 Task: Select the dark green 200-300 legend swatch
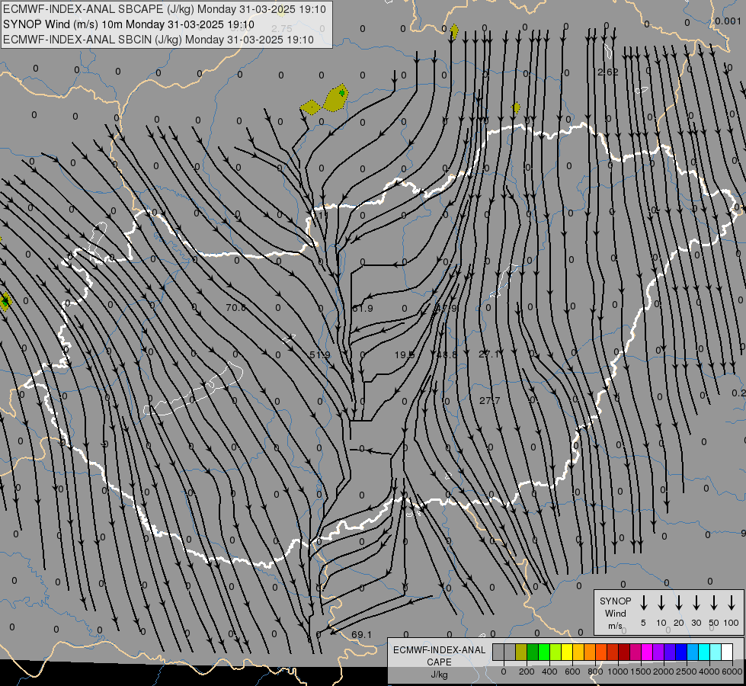[x=533, y=652]
